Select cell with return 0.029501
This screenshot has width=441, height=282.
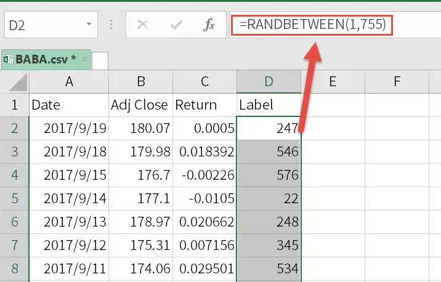204,268
